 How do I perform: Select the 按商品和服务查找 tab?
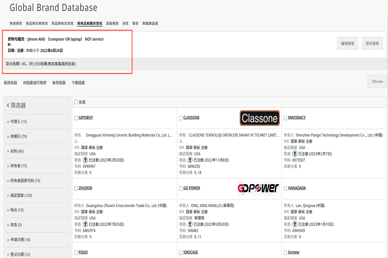(x=90, y=24)
